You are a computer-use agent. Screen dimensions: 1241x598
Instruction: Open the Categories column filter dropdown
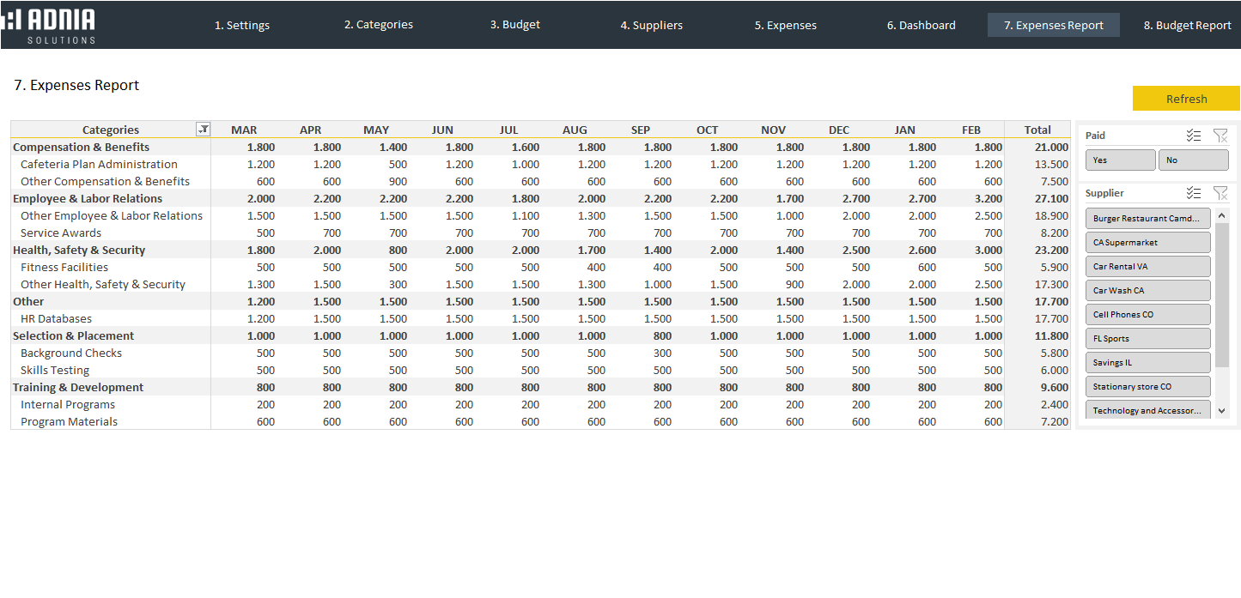point(203,130)
